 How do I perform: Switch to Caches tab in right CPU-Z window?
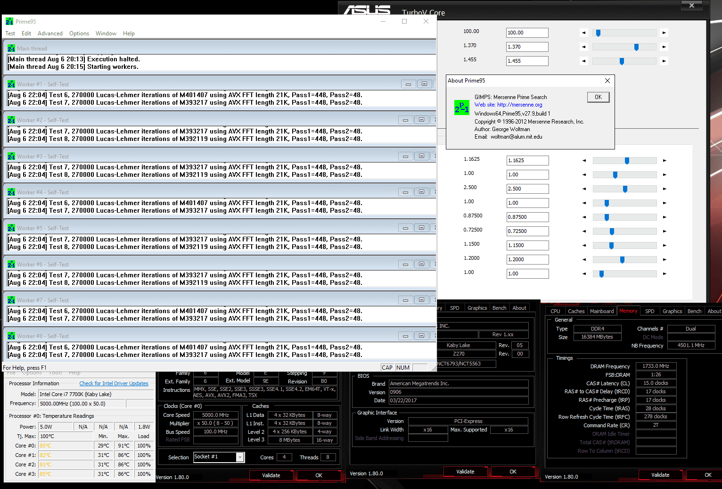(x=576, y=311)
